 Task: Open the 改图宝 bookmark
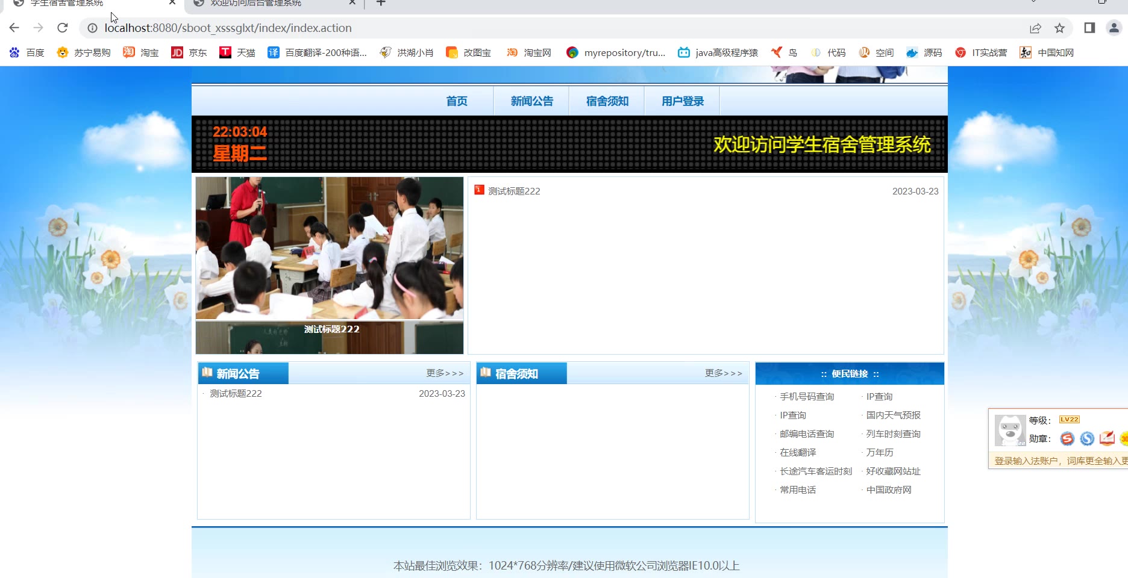tap(469, 52)
